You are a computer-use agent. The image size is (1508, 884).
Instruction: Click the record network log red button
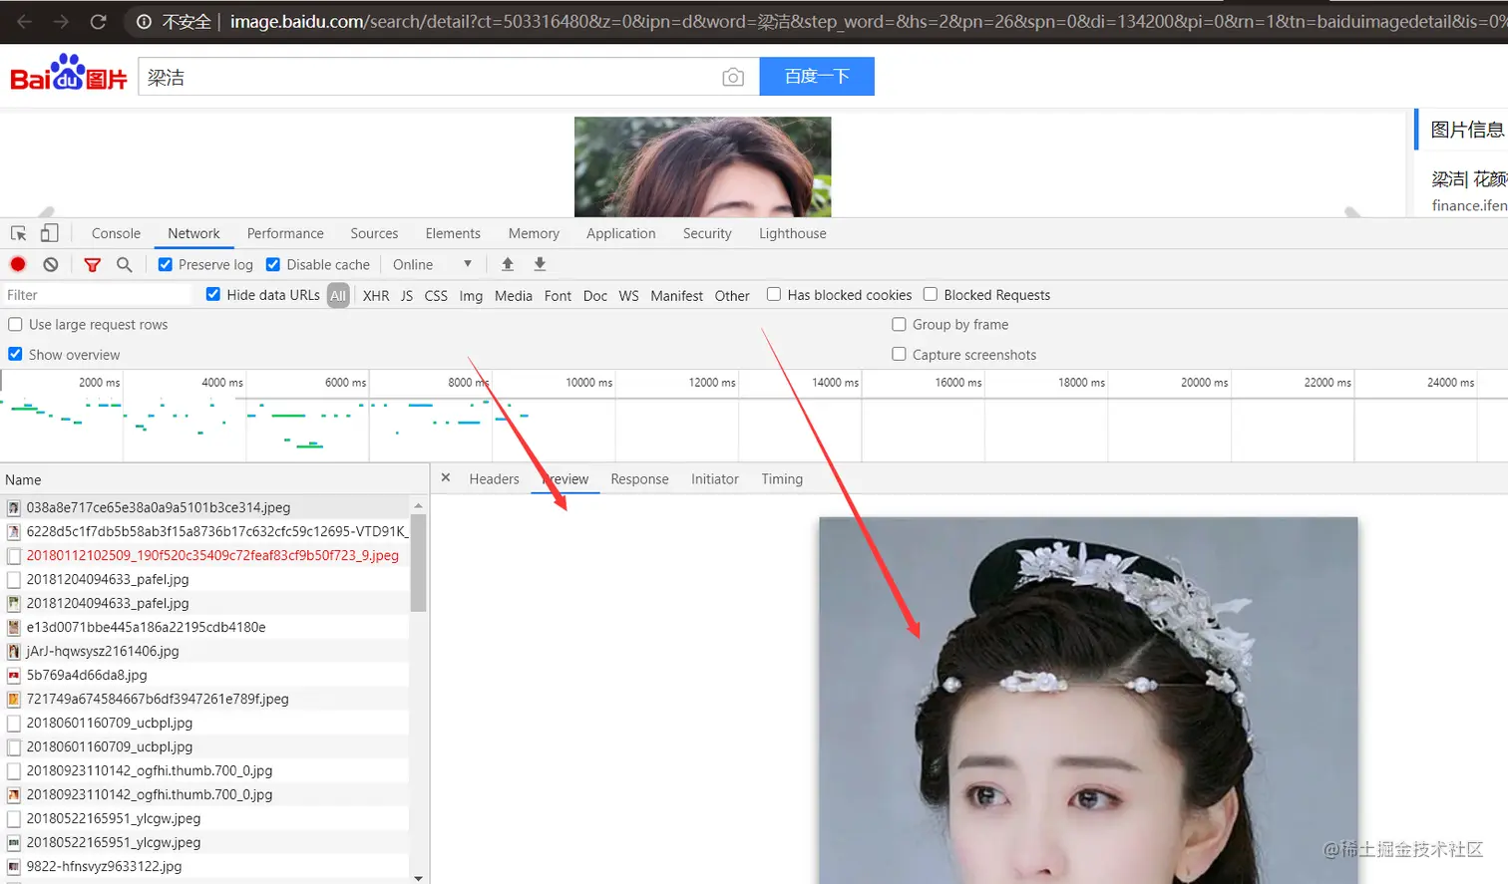point(18,264)
